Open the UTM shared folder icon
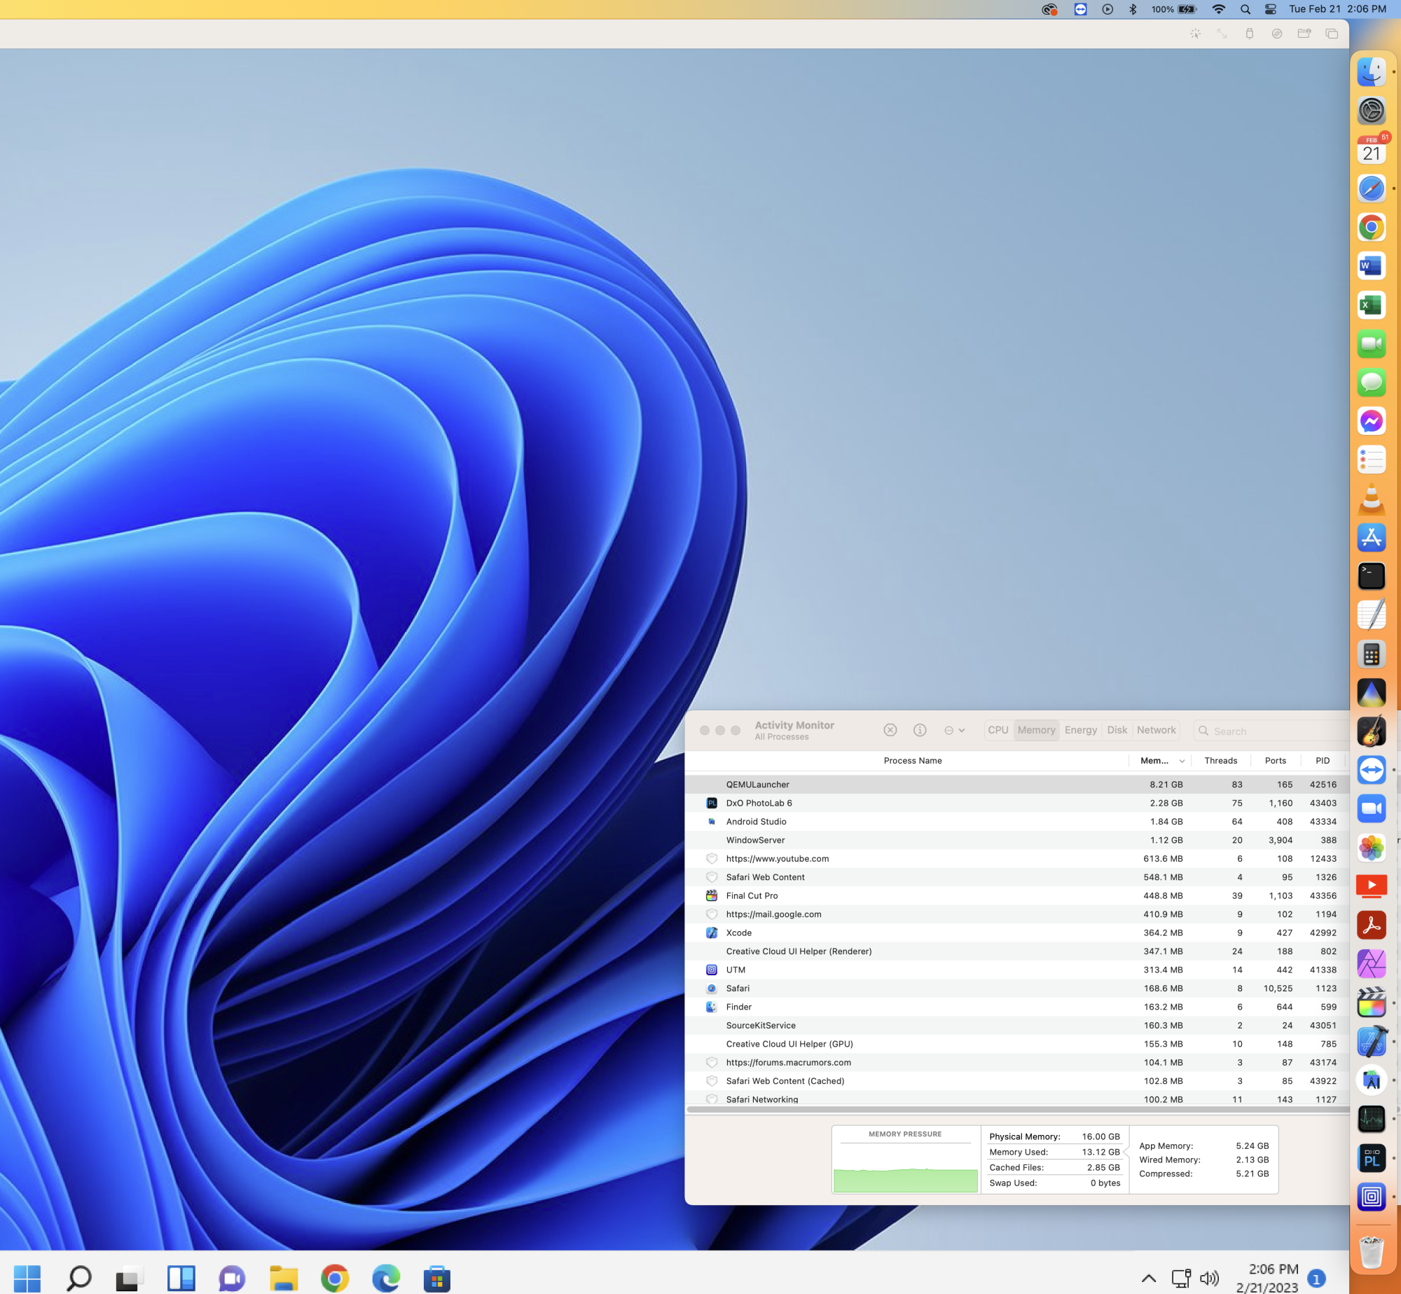 tap(1304, 34)
